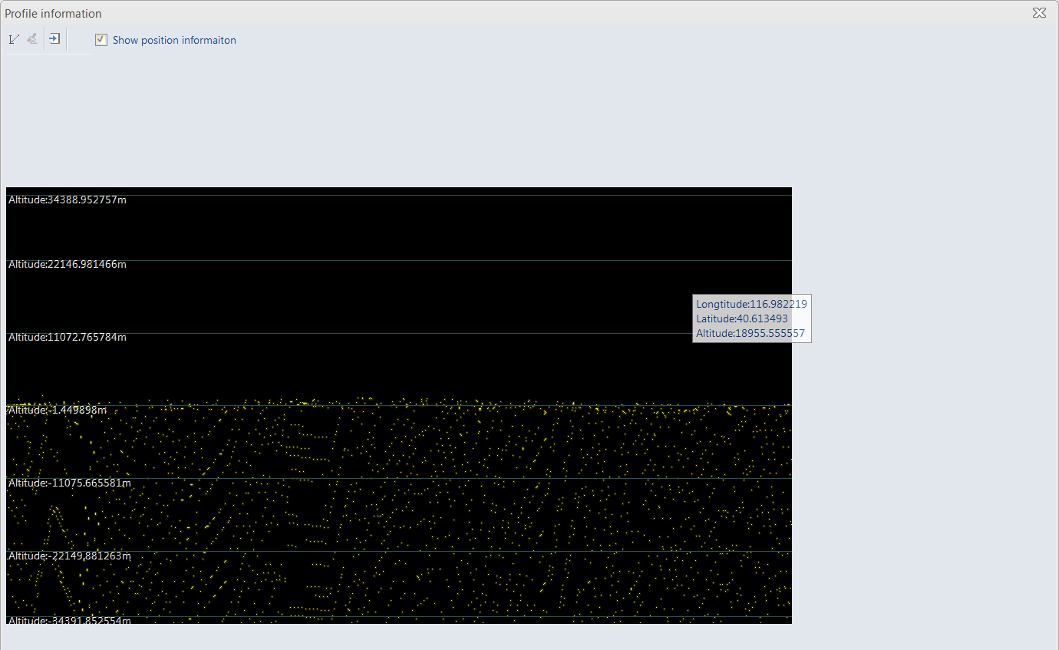Click the Altitude:-1.449898m label
Screen dimensions: 1059x650
click(x=58, y=411)
